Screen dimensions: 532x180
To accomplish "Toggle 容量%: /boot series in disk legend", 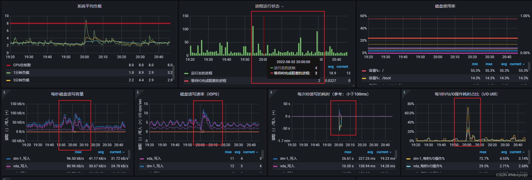I will click(379, 78).
